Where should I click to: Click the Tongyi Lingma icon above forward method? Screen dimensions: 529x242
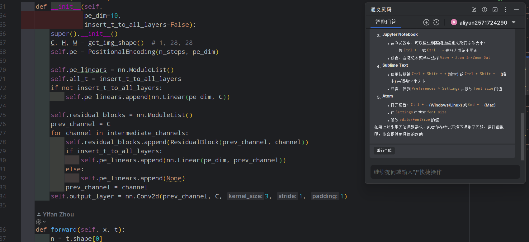coord(39,222)
